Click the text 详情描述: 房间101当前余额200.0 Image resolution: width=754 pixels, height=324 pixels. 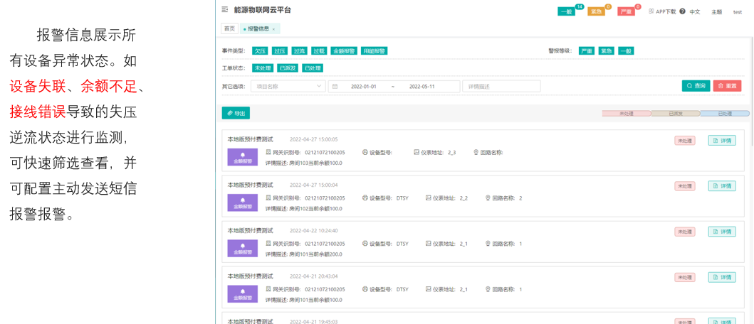[304, 254]
